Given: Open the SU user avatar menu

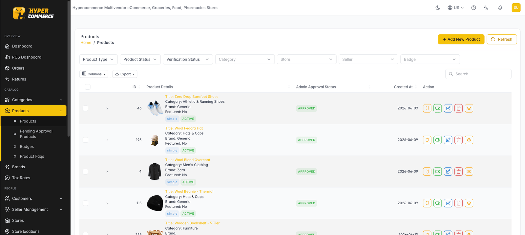Looking at the screenshot, I should click(x=516, y=8).
